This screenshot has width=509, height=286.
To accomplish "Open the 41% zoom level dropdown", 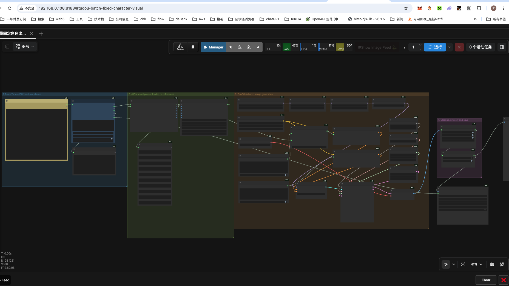I will click(476, 264).
